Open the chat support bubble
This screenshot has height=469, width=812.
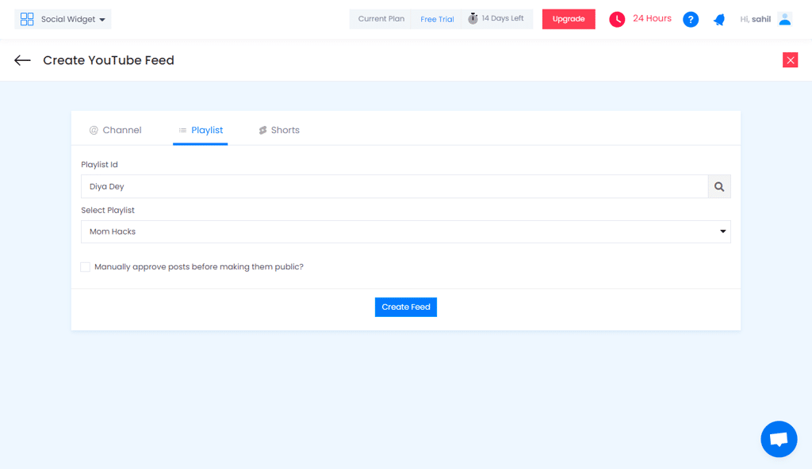(778, 439)
